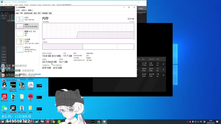
Task: Click the network icon in system tray
Action: [x=196, y=122]
